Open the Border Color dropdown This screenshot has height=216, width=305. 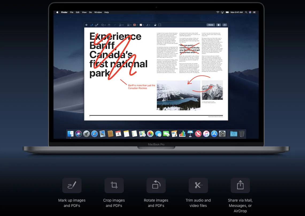coord(135,25)
